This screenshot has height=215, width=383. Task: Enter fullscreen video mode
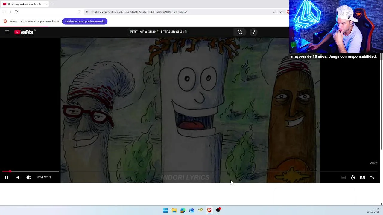point(372,177)
